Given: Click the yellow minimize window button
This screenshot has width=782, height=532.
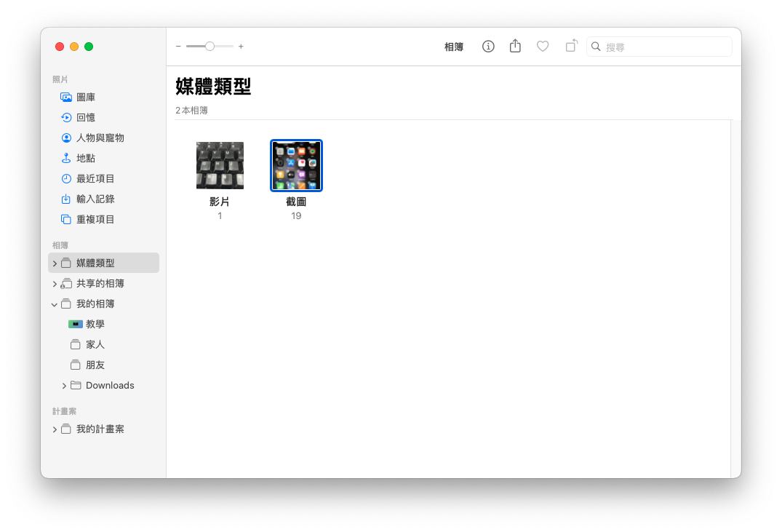Looking at the screenshot, I should click(x=74, y=47).
